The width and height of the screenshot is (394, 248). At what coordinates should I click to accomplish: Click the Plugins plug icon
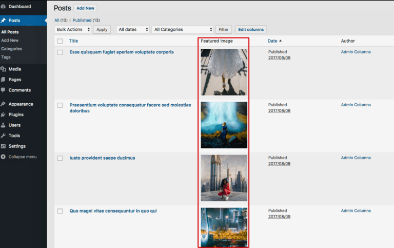coord(3,115)
